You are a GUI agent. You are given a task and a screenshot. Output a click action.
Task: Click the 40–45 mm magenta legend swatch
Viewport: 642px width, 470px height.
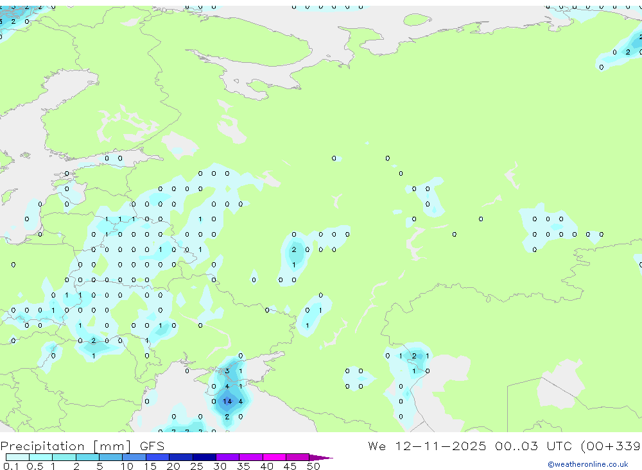click(x=274, y=457)
